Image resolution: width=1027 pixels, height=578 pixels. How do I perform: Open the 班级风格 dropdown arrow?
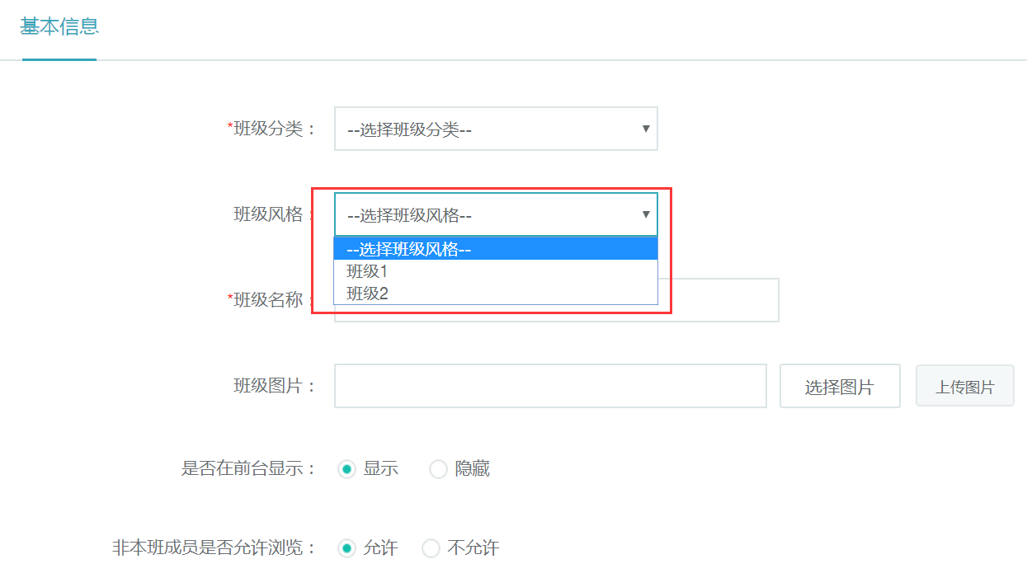pos(645,214)
